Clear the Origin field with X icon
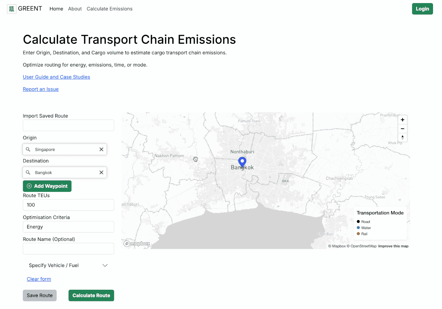Image resolution: width=442 pixels, height=309 pixels. (x=101, y=150)
